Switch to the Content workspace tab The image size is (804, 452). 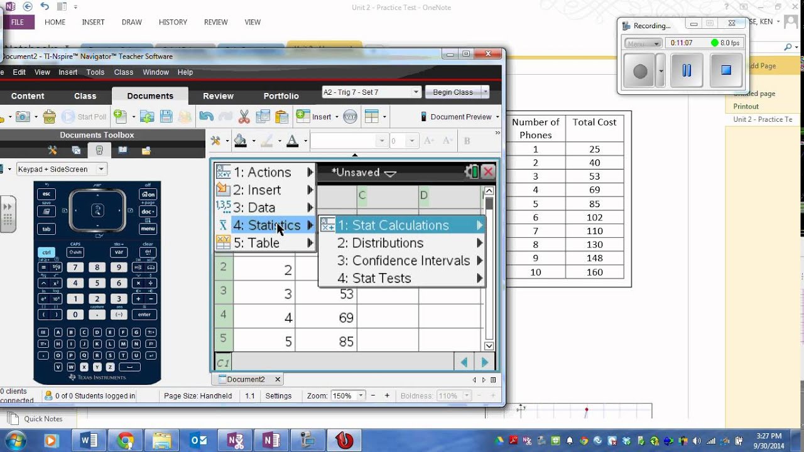click(x=28, y=96)
